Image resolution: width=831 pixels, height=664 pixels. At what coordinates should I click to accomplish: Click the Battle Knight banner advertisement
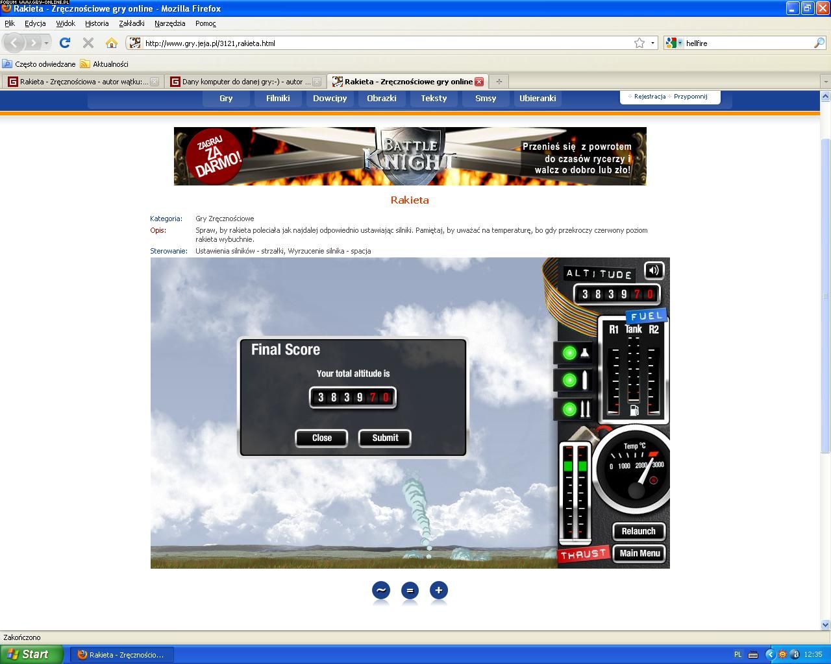point(410,156)
